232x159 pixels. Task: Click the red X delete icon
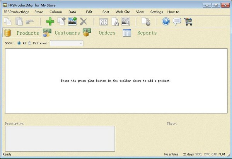click(84, 22)
